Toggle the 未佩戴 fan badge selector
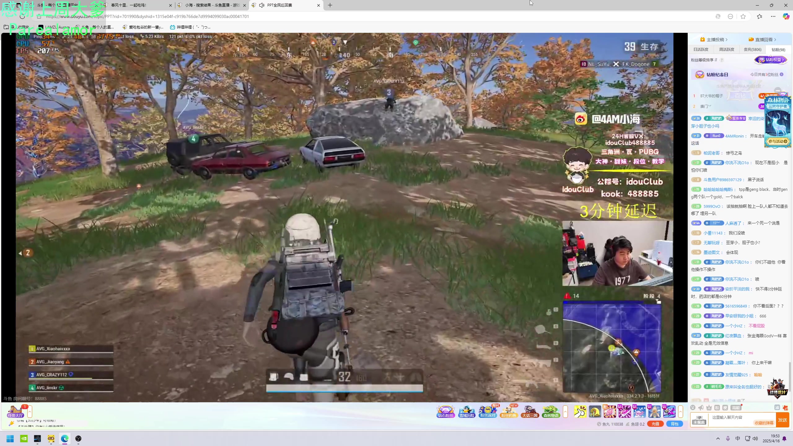 click(x=699, y=420)
